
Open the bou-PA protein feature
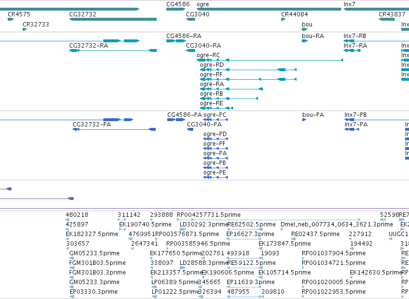tap(304, 120)
